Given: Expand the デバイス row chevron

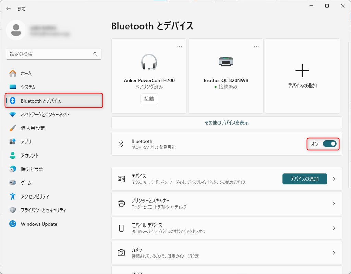Looking at the screenshot, I should click(334, 179).
